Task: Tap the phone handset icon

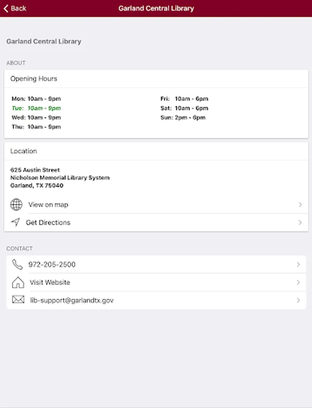Action: click(17, 264)
